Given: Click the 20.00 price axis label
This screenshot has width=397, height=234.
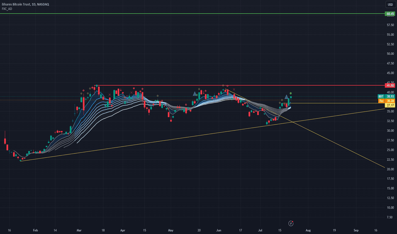Looking at the screenshot, I should coord(390,169).
